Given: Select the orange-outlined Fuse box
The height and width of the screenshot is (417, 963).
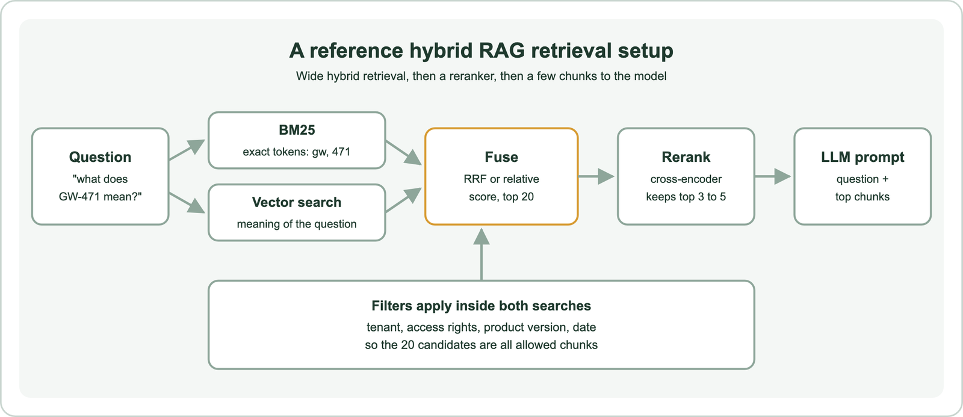Looking at the screenshot, I should pyautogui.click(x=501, y=176).
